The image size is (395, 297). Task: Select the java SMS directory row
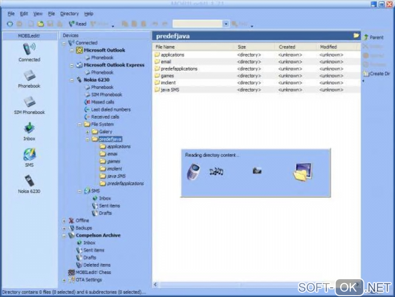256,90
